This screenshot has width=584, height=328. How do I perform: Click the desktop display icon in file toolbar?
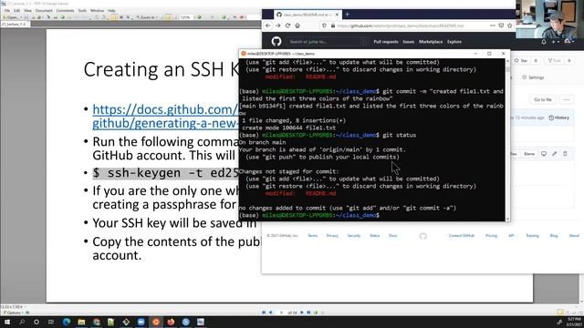pyautogui.click(x=544, y=154)
